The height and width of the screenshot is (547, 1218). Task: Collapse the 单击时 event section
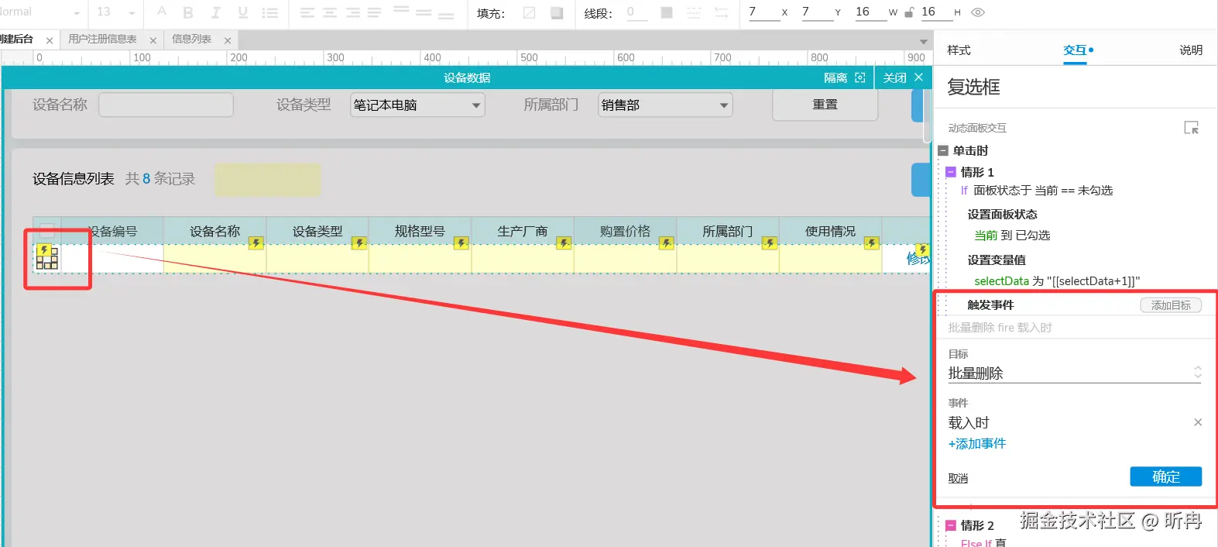point(943,151)
